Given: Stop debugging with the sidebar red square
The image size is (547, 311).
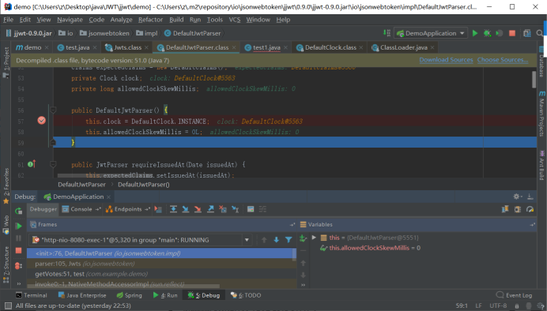Looking at the screenshot, I should [18, 250].
